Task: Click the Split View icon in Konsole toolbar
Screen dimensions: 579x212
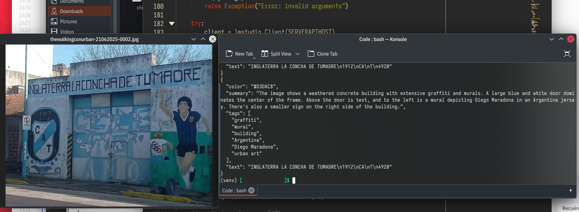Action: pos(264,54)
